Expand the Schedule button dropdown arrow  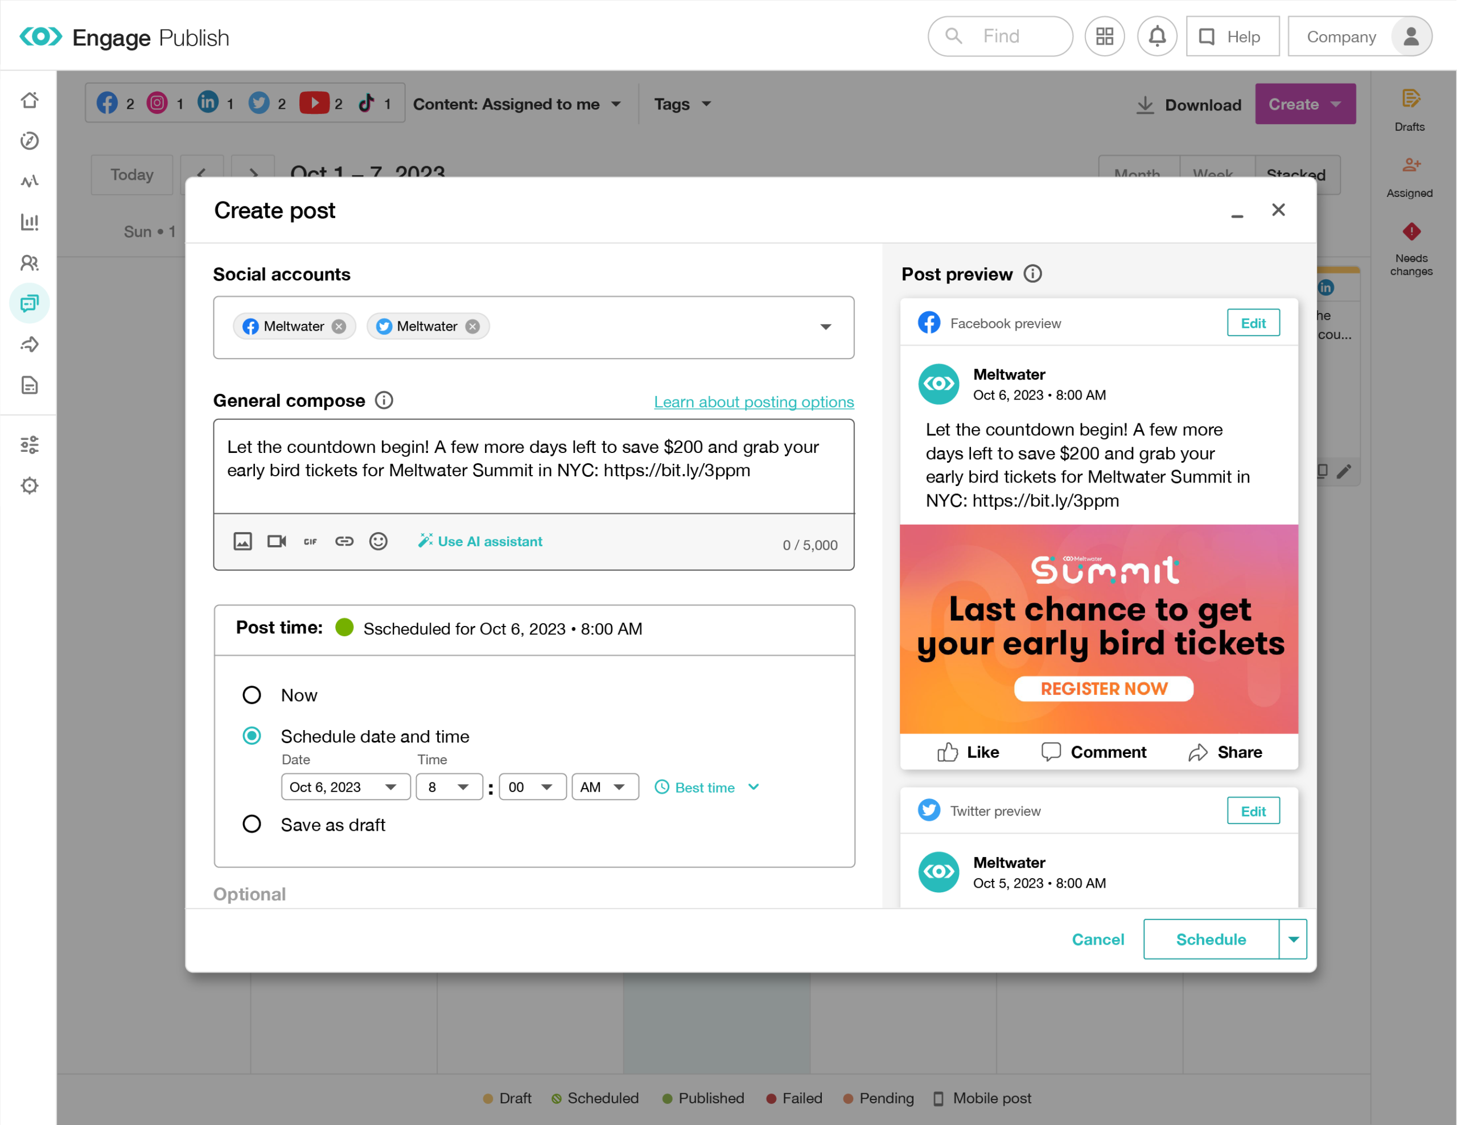[x=1293, y=939]
